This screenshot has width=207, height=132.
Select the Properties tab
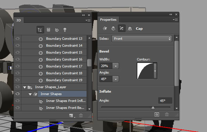pos(108,20)
